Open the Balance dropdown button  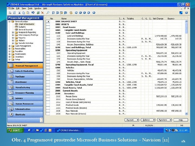148,120
